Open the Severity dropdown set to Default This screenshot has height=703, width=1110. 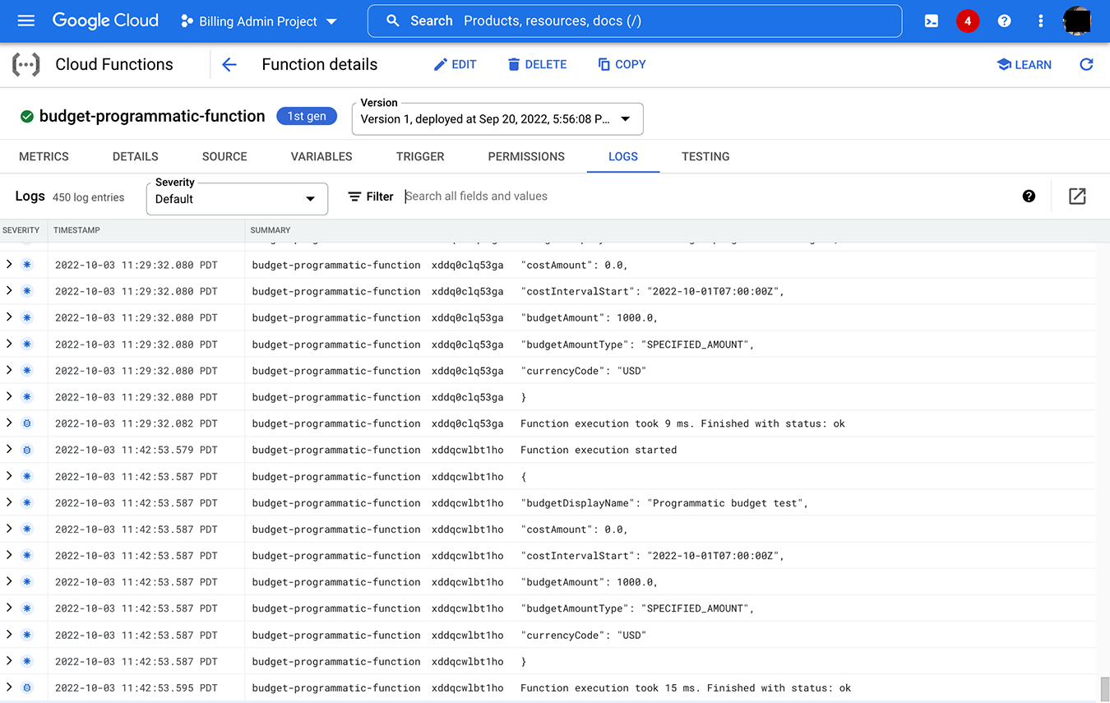236,198
